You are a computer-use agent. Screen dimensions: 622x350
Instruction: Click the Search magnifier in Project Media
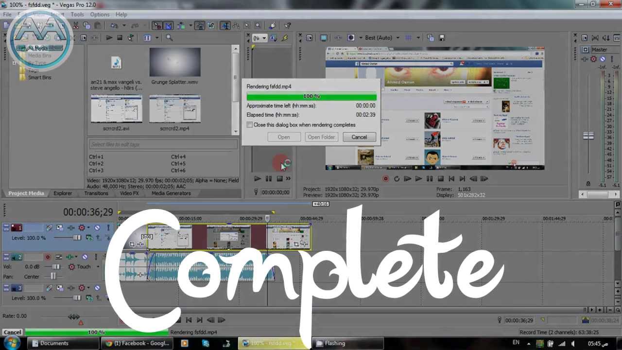[169, 37]
